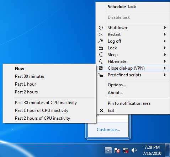The width and height of the screenshot is (170, 157).
Task: Click the Log off key icon
Action: click(x=101, y=41)
